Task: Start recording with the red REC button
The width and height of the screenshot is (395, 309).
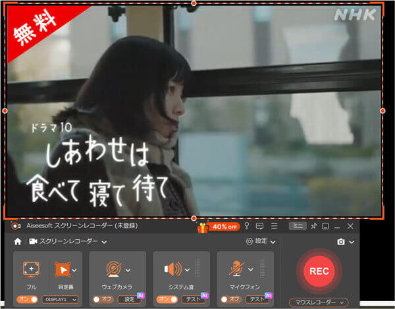Action: pyautogui.click(x=319, y=271)
